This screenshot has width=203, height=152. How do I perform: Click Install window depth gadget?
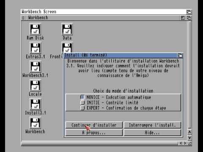[x=180, y=55]
